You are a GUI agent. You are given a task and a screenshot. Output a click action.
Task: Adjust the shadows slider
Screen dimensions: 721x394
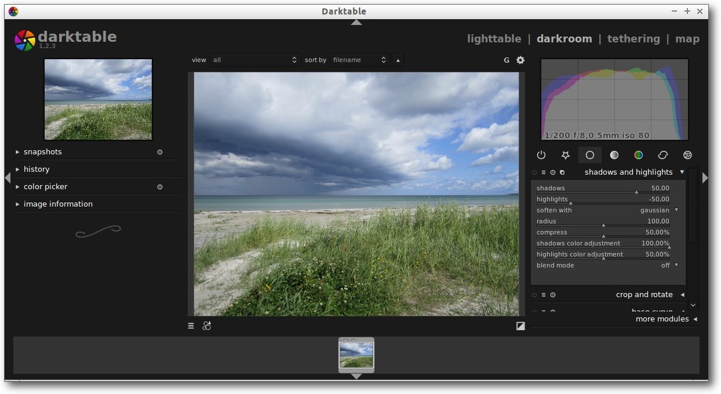click(x=603, y=189)
